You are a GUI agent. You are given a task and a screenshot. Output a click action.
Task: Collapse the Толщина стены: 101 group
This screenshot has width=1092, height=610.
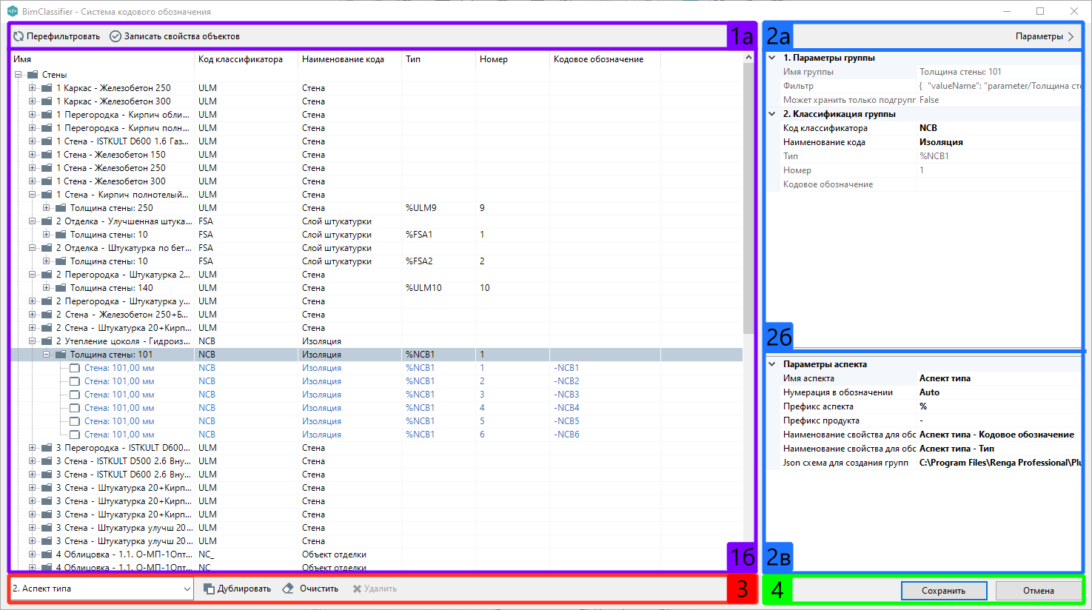(47, 355)
